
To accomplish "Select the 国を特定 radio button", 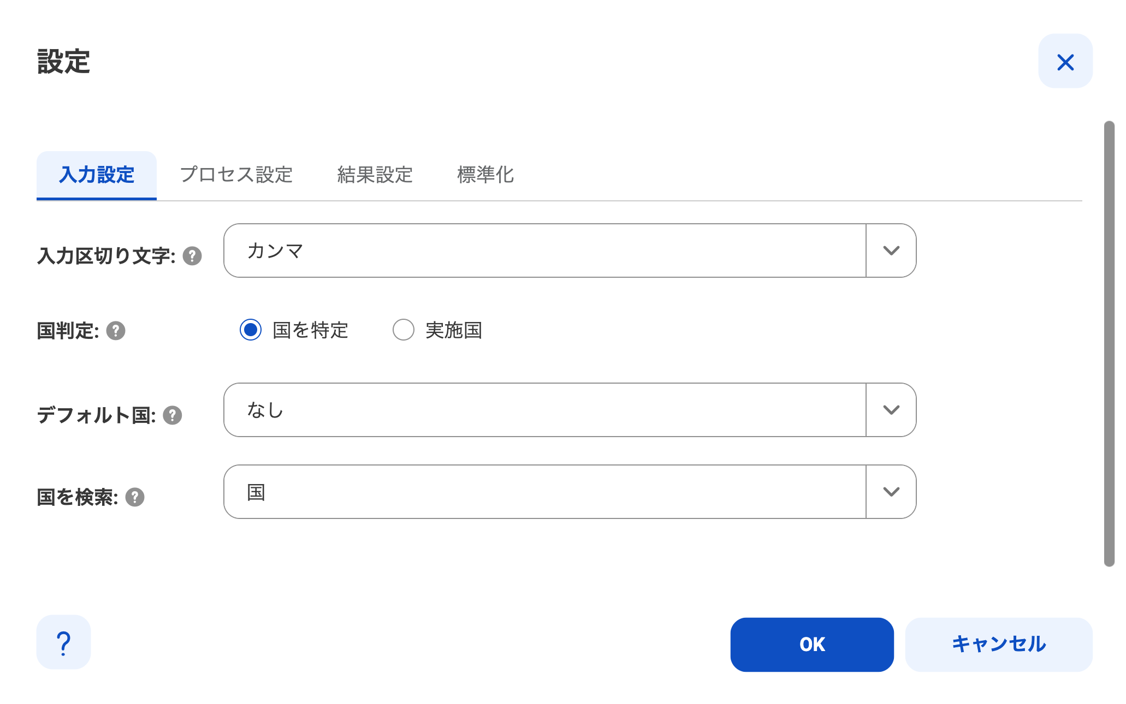I will click(x=251, y=330).
